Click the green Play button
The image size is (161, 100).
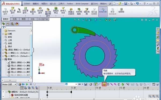click(x=27, y=84)
